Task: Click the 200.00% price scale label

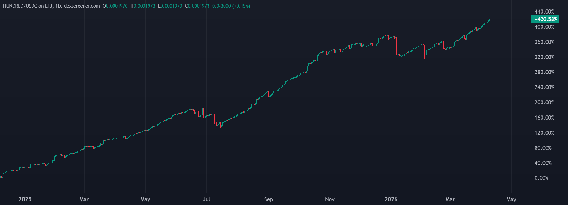Action: tap(544, 102)
